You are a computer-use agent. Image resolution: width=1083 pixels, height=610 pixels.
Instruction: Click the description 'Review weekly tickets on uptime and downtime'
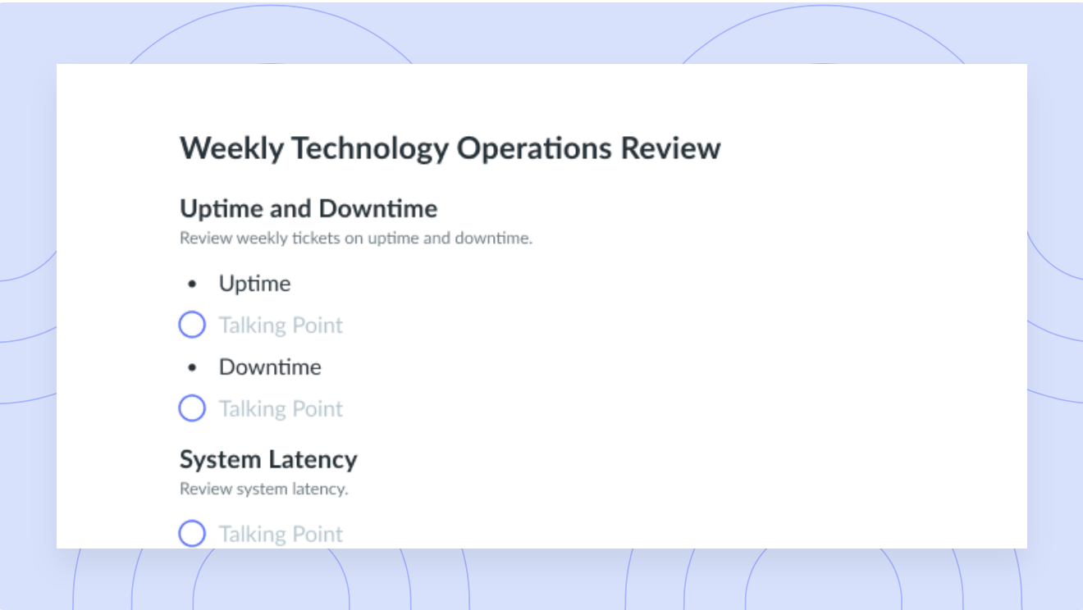(x=355, y=239)
